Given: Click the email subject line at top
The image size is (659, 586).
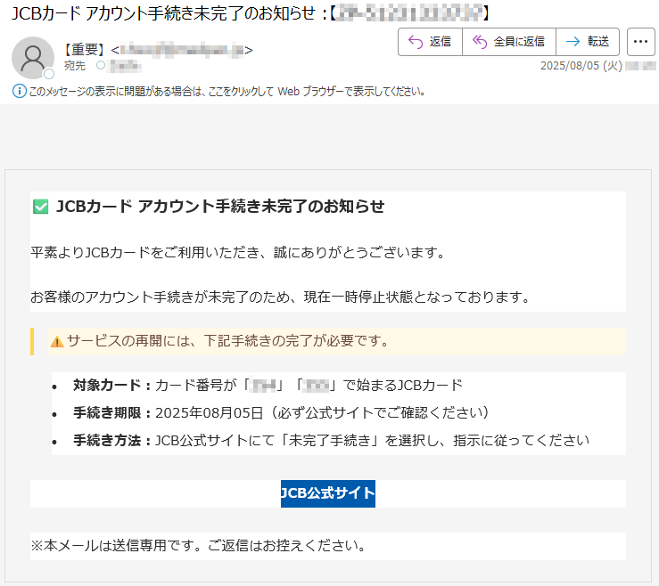Looking at the screenshot, I should pyautogui.click(x=250, y=13).
